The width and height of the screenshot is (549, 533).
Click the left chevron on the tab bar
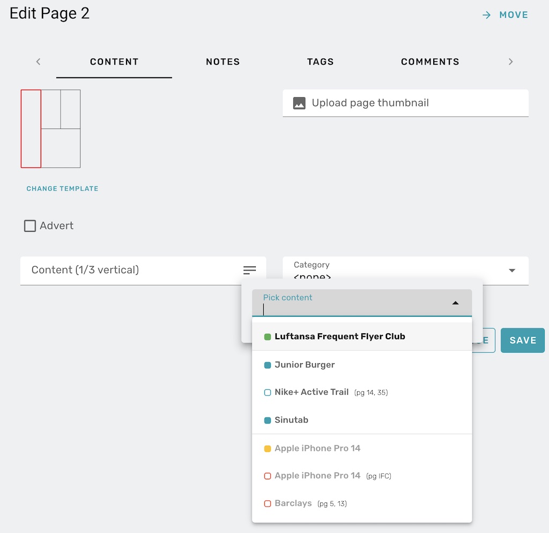[38, 61]
